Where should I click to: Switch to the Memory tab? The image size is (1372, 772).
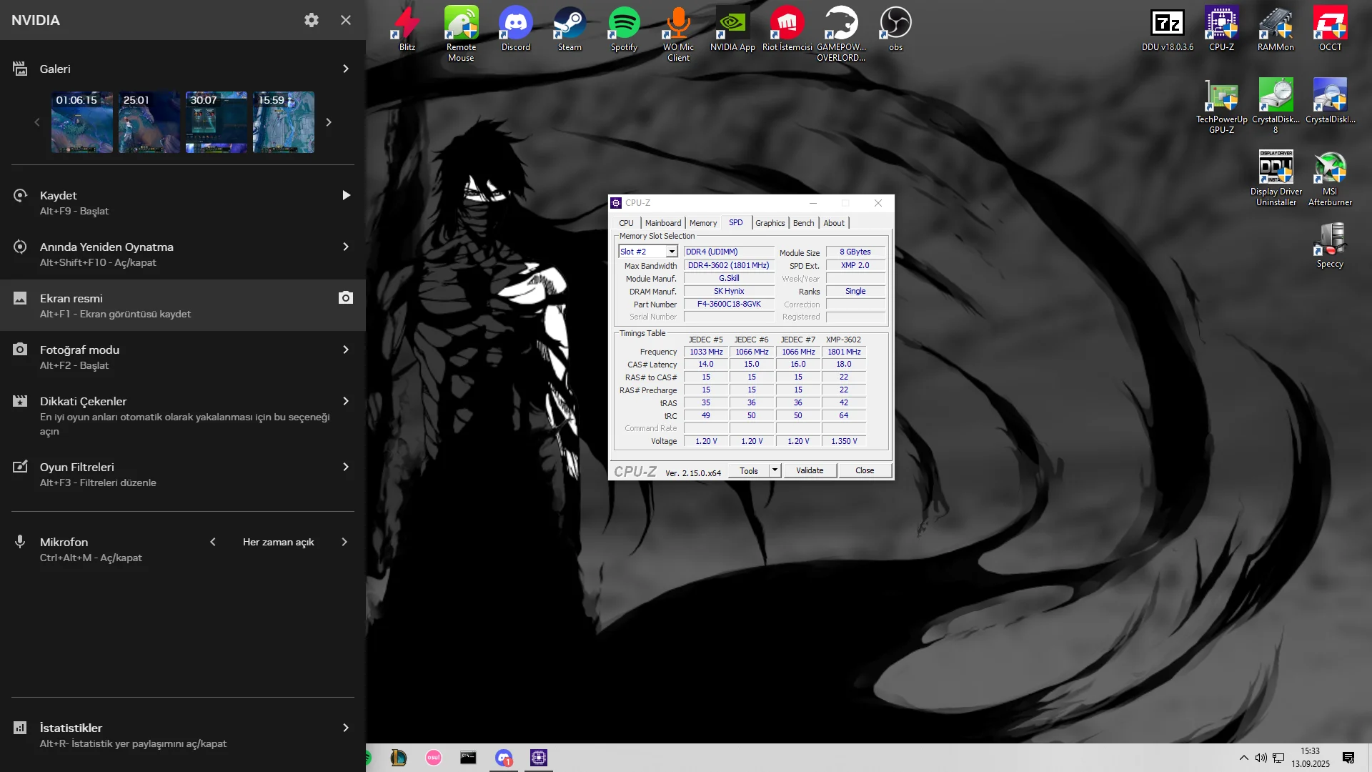[702, 223]
